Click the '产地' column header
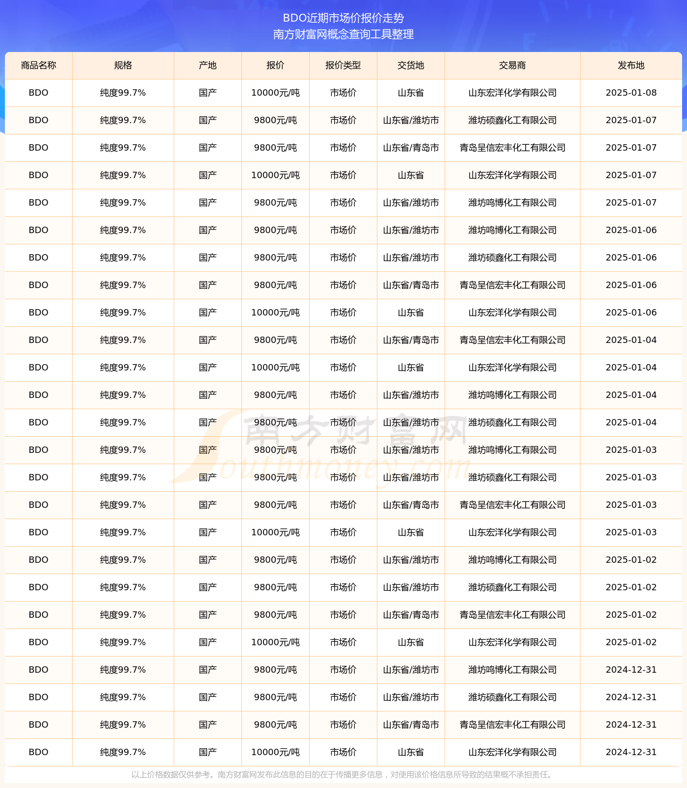Image resolution: width=687 pixels, height=788 pixels. (208, 65)
